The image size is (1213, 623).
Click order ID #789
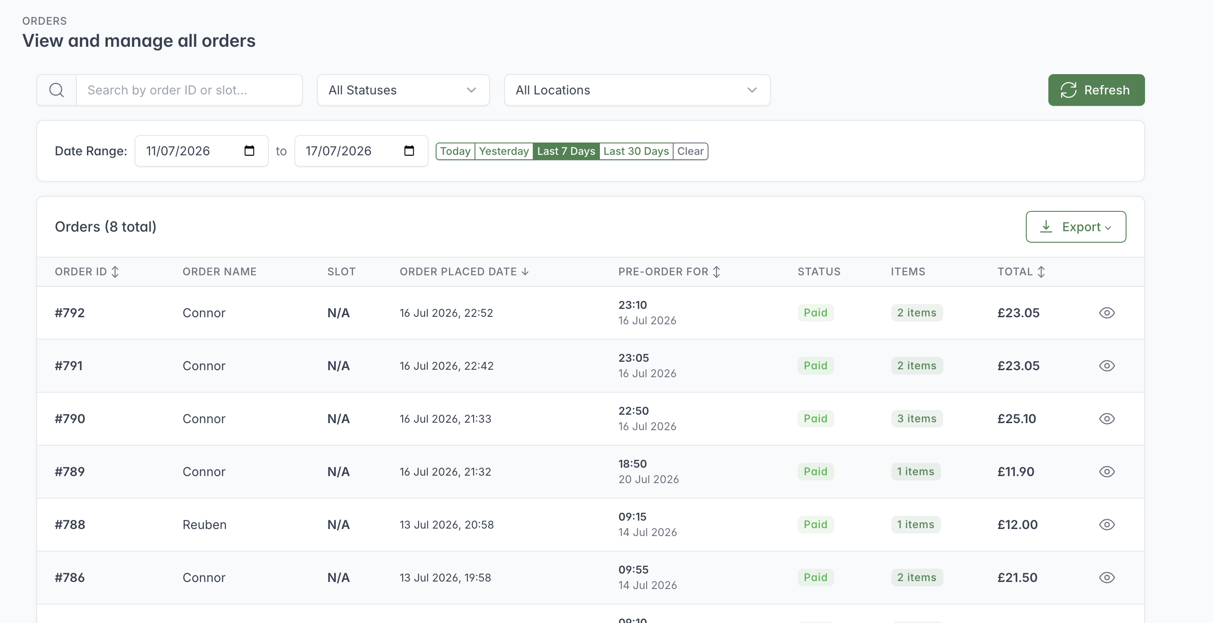[70, 472]
